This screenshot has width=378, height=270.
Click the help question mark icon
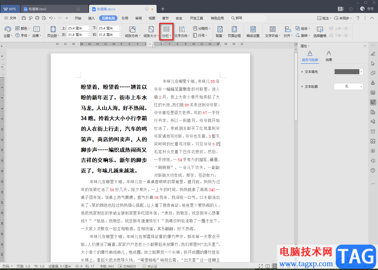click(x=358, y=18)
